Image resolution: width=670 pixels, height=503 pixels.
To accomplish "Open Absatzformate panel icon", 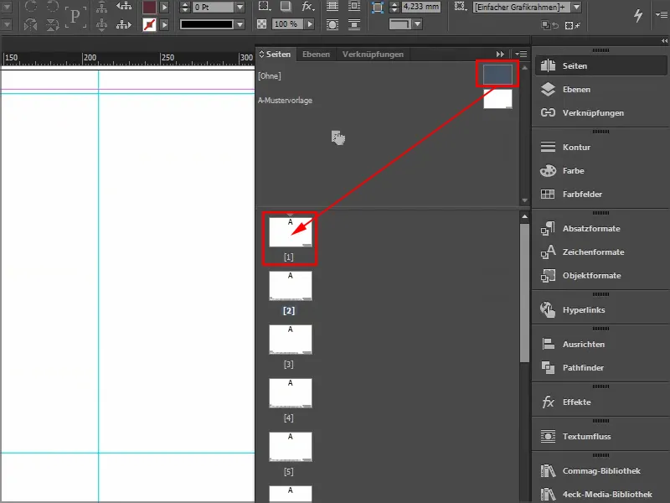I will pos(548,228).
